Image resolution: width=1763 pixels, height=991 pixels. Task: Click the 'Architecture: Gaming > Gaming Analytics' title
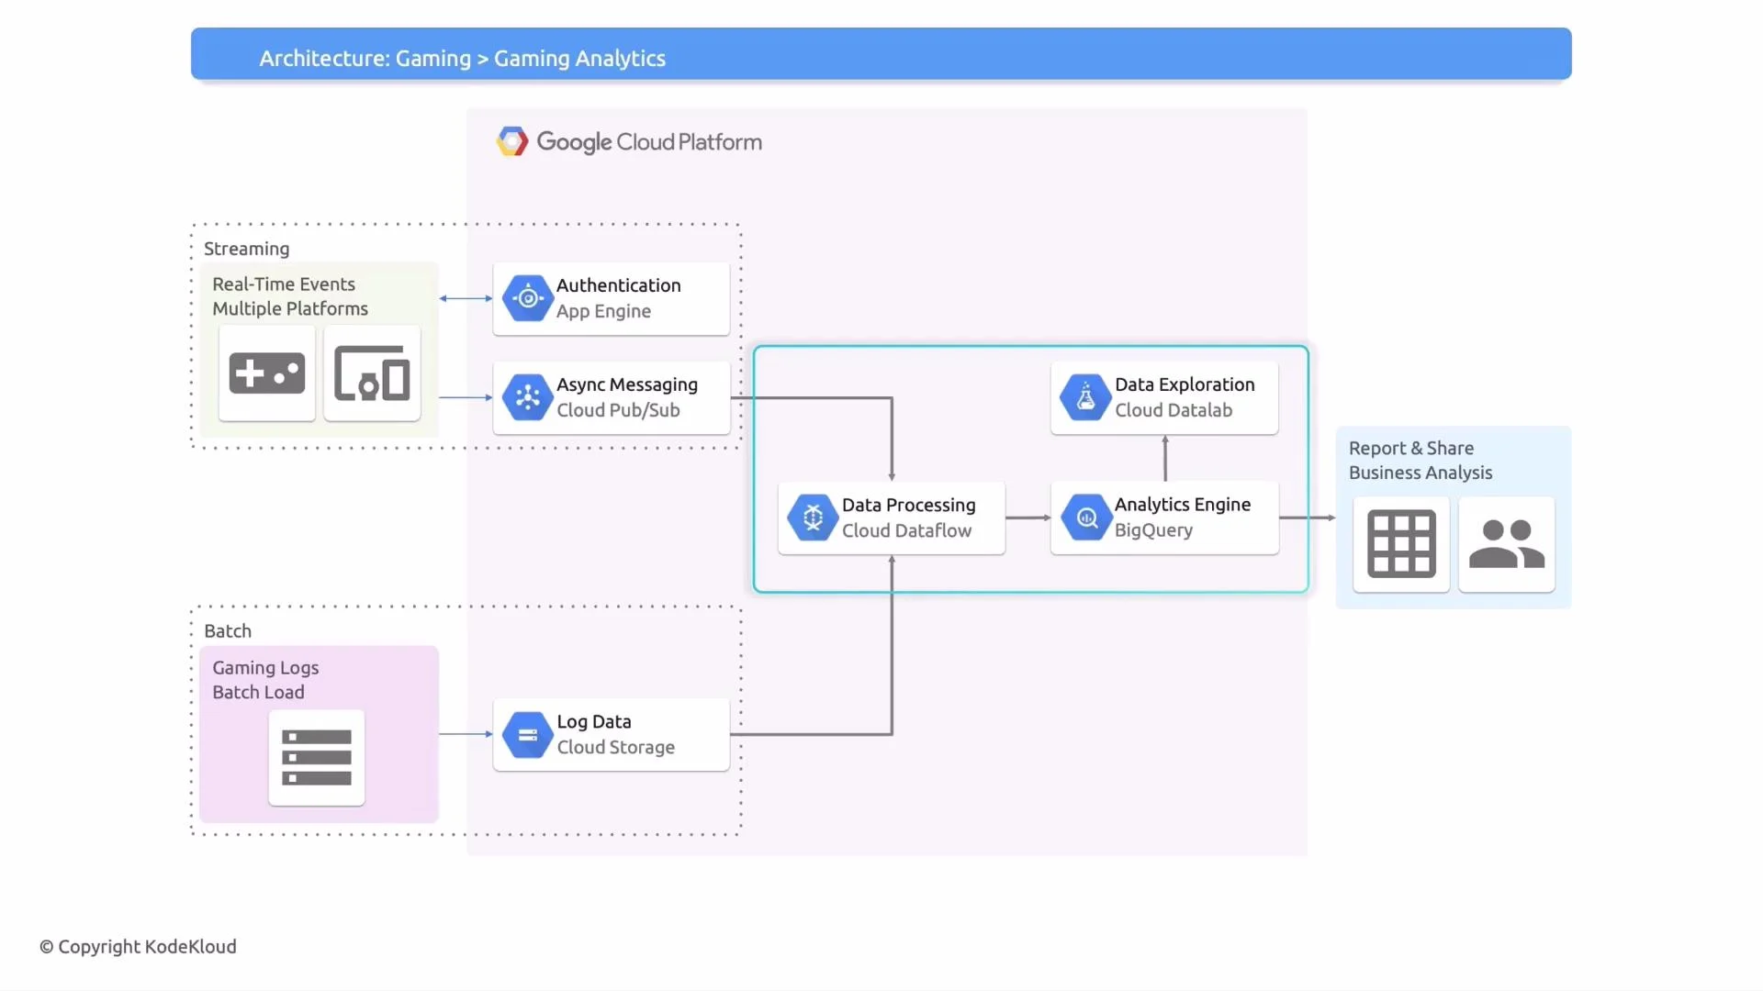point(462,58)
